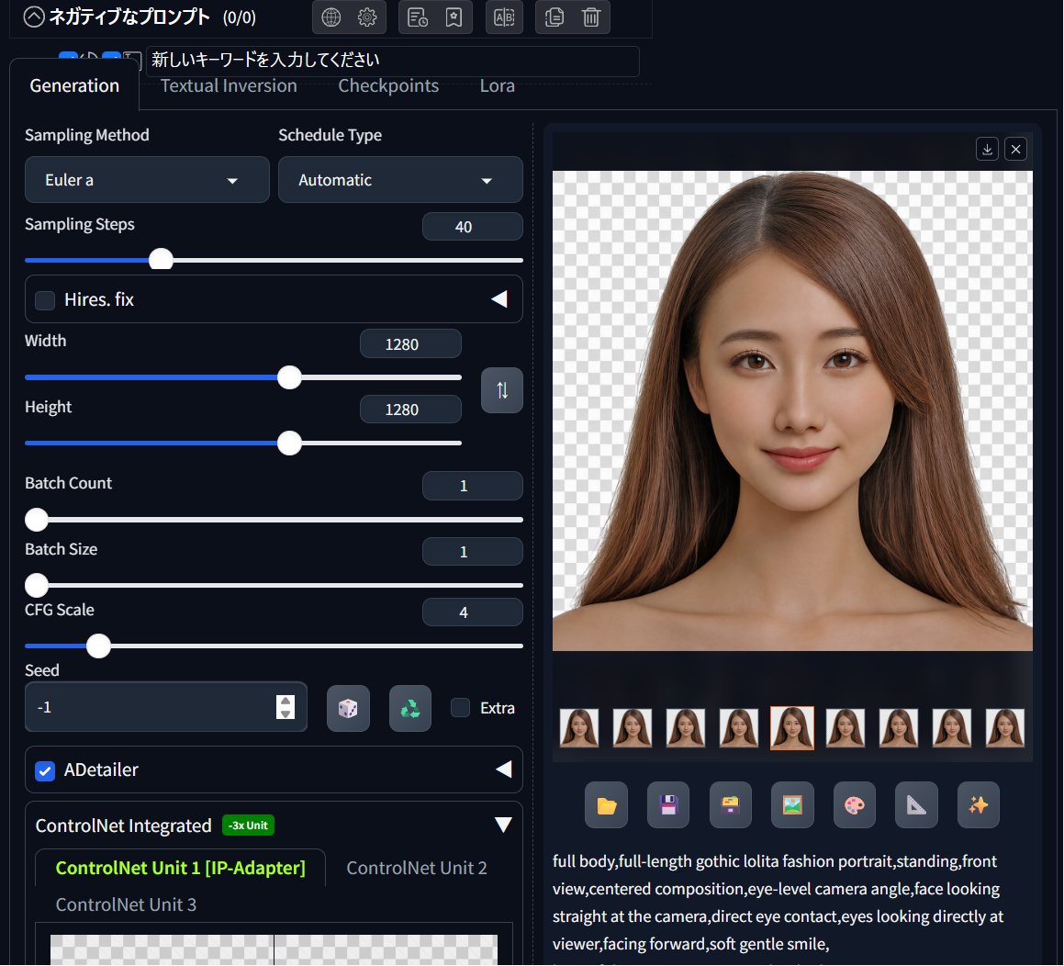Select the second gallery thumbnail

(x=633, y=728)
